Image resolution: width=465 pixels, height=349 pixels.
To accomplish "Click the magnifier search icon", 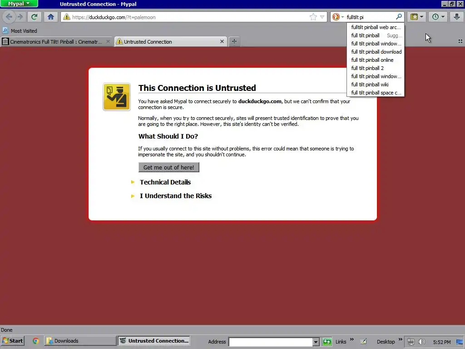I will 399,17.
